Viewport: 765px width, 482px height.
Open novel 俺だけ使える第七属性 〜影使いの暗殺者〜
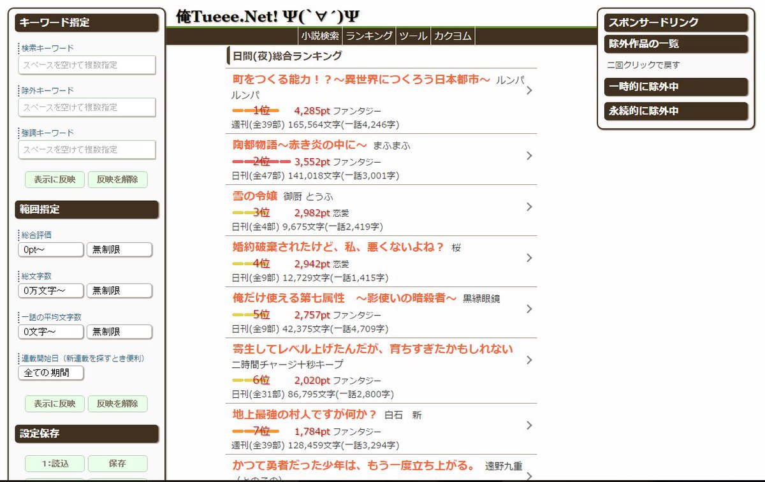click(345, 298)
